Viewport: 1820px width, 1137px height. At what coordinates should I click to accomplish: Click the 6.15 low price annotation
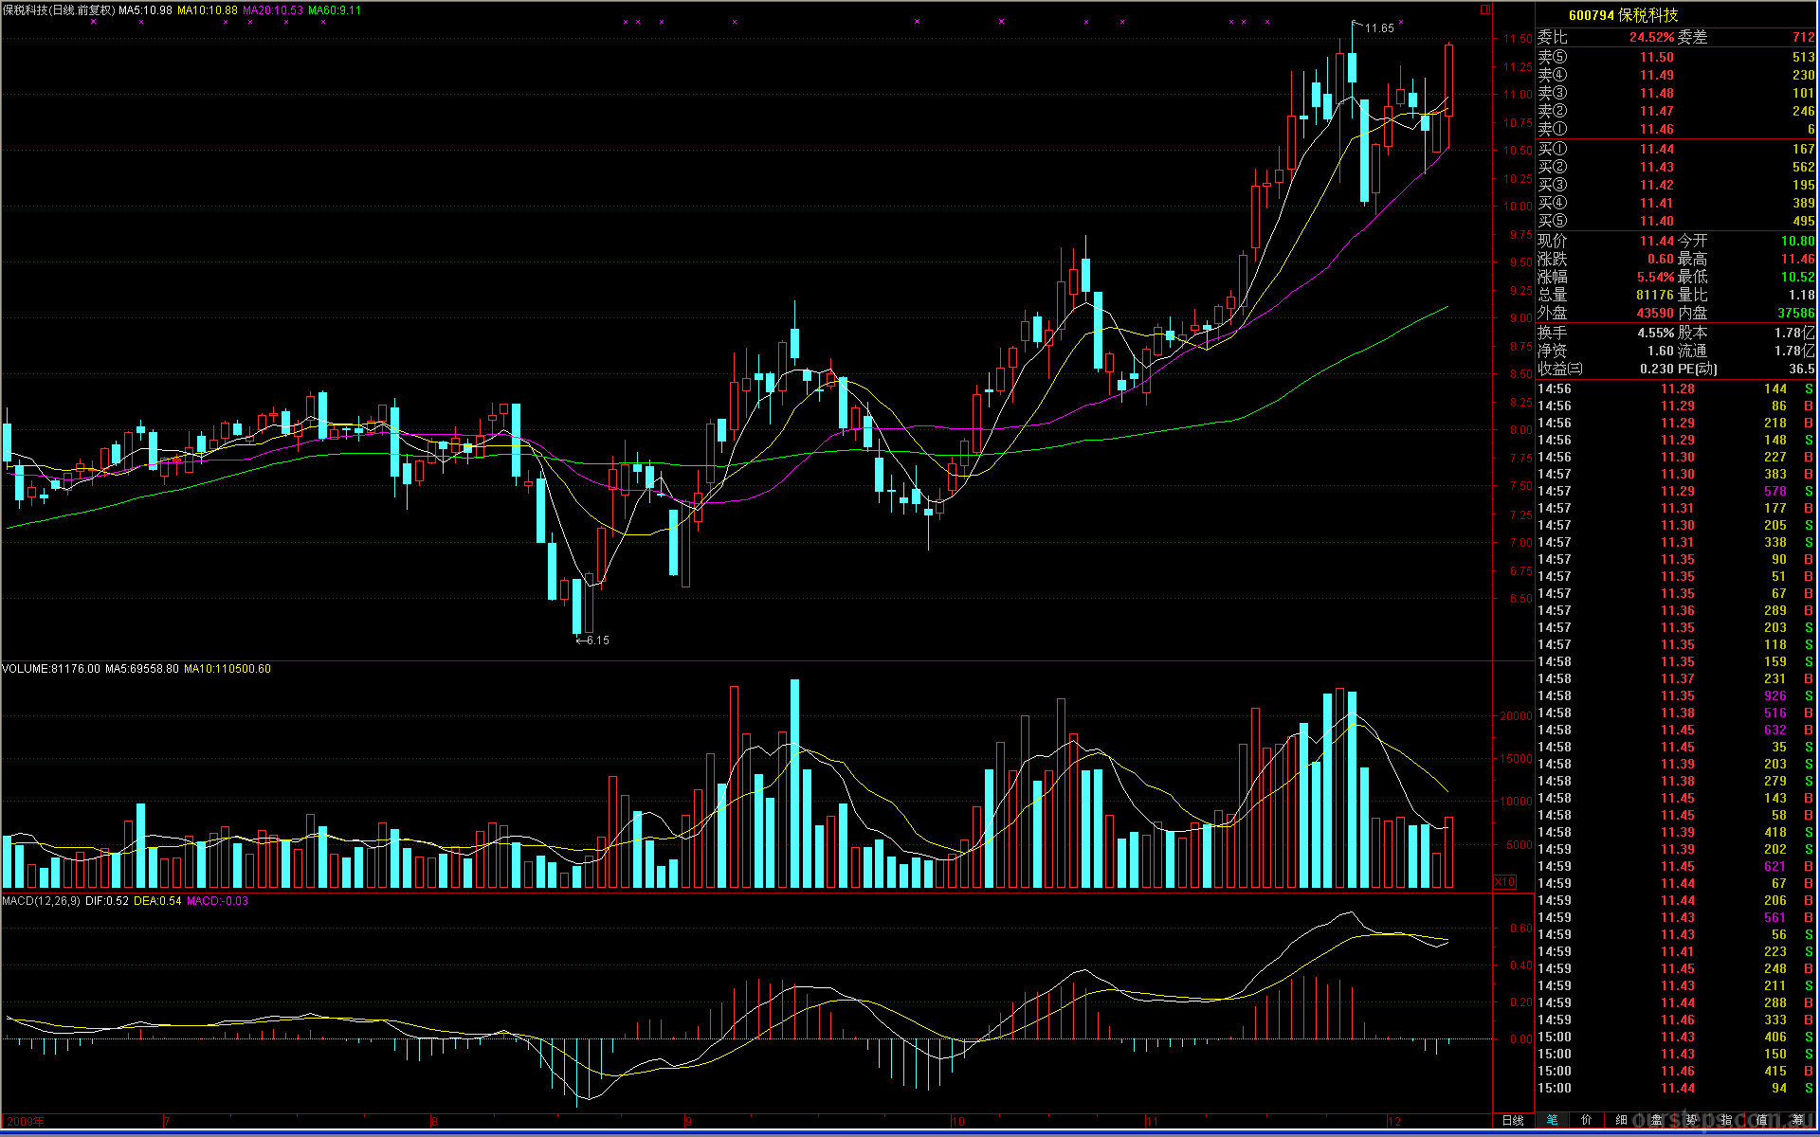coord(597,641)
